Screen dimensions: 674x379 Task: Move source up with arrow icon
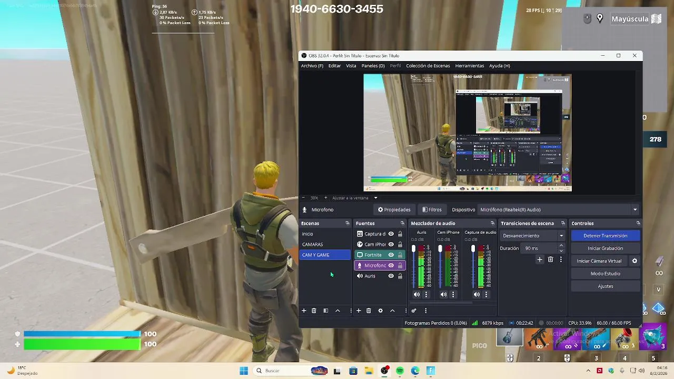392,311
